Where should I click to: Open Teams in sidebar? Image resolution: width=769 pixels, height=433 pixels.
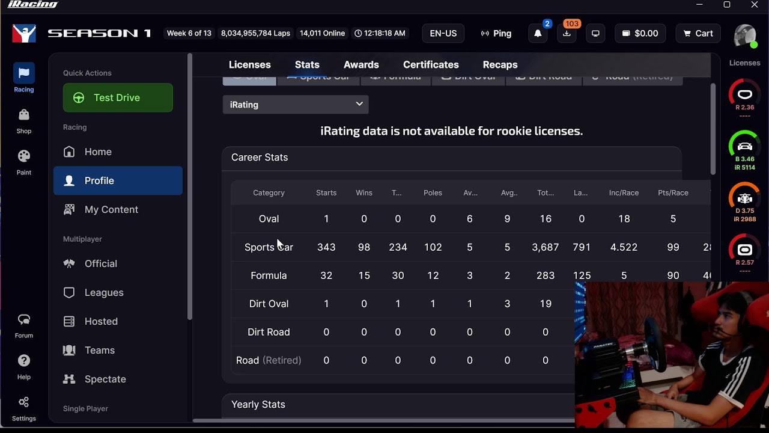(x=118, y=350)
